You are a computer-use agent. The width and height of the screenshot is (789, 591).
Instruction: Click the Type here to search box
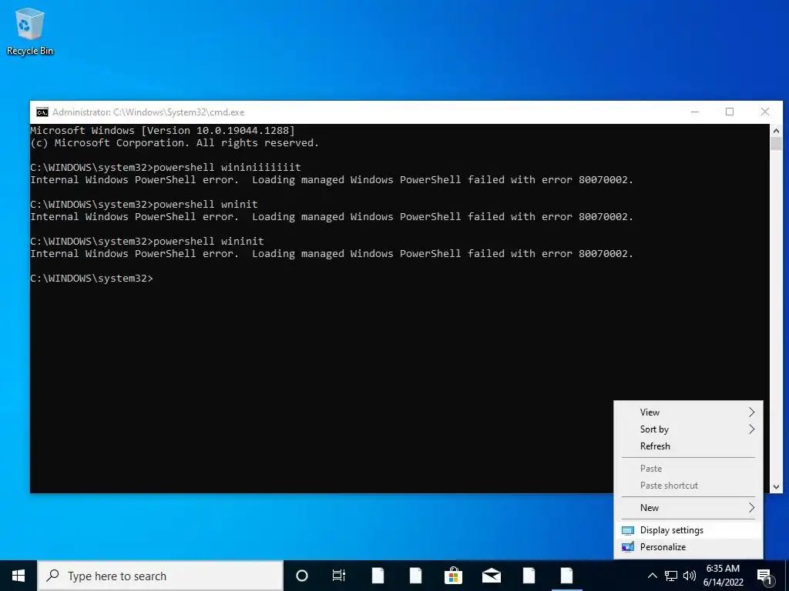160,576
